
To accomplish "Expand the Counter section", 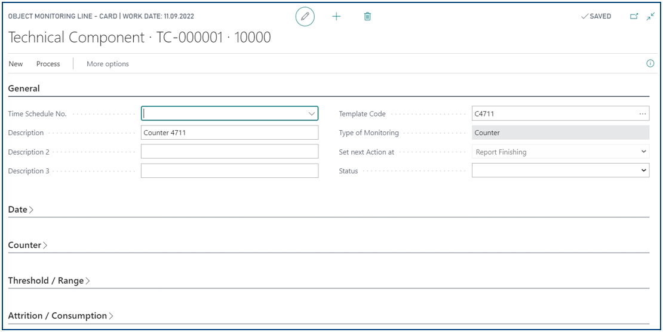I will pos(27,245).
